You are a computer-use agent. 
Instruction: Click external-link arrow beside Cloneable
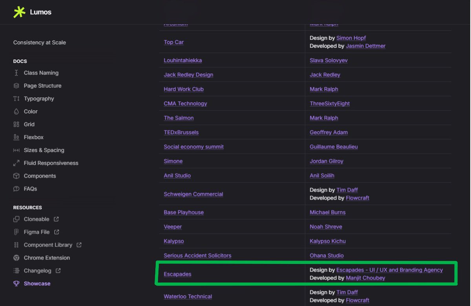(x=56, y=219)
